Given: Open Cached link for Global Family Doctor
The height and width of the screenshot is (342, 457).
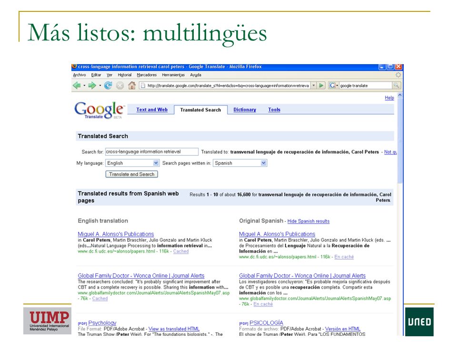Looking at the screenshot, I should click(100, 298).
